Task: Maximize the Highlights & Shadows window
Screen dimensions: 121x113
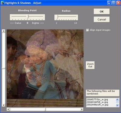Action: coord(114,3)
